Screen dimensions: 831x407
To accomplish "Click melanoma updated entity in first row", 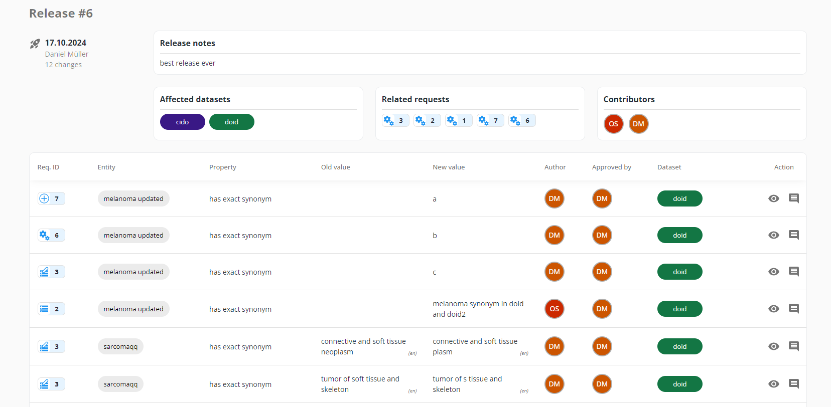I will coord(133,199).
